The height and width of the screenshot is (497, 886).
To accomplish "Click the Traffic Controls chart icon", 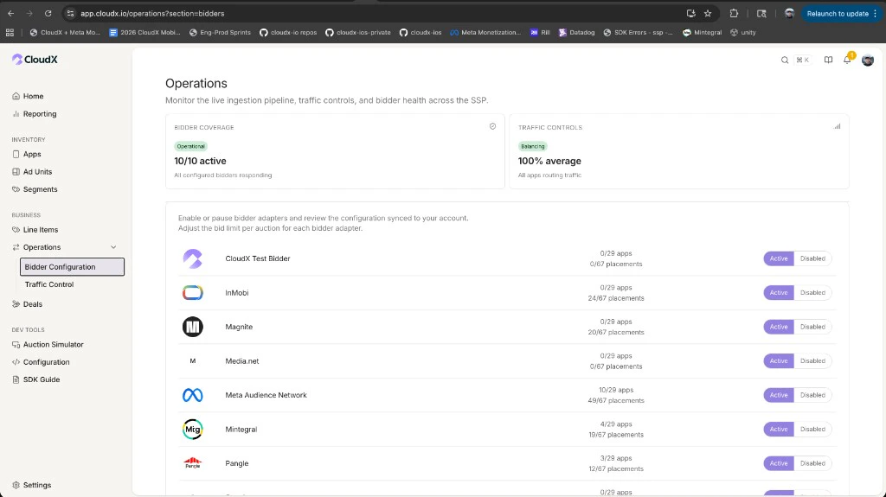I will (x=837, y=126).
